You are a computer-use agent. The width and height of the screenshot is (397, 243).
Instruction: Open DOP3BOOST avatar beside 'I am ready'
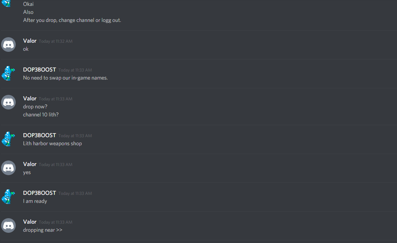[x=8, y=197]
